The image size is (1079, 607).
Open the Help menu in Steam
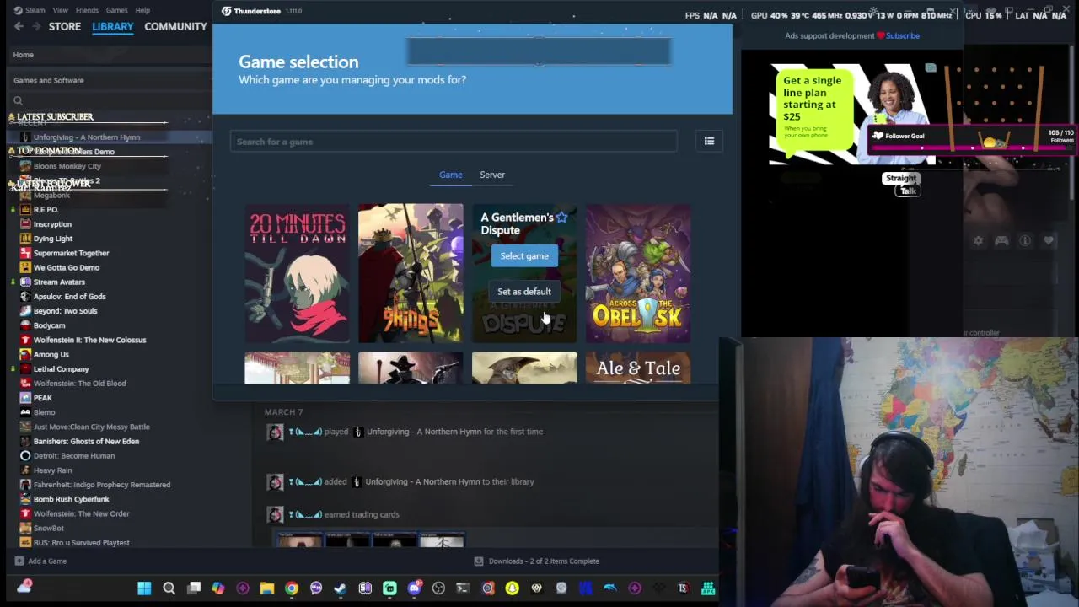click(x=142, y=10)
